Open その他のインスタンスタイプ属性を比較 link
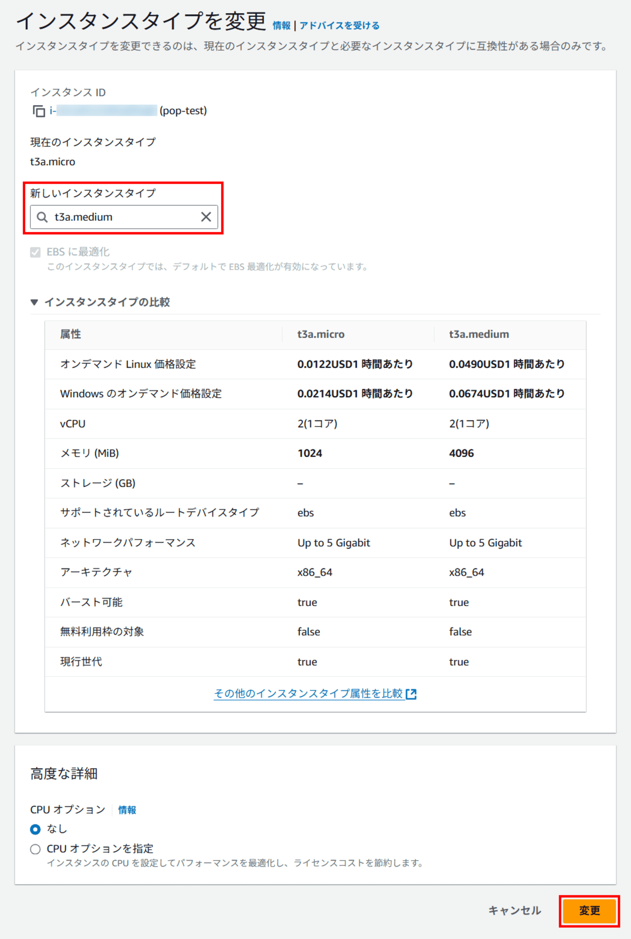The image size is (631, 939). [x=308, y=693]
